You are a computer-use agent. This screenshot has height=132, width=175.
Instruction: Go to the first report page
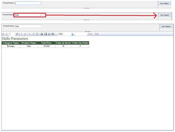point(3,34)
